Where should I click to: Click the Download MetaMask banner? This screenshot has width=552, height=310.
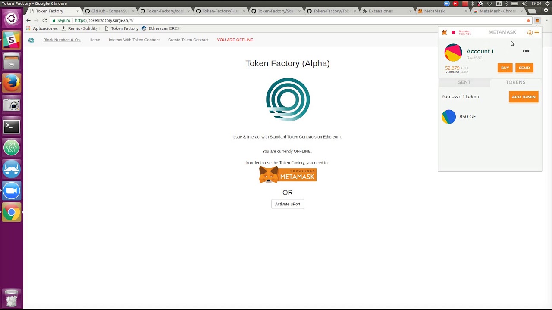288,175
